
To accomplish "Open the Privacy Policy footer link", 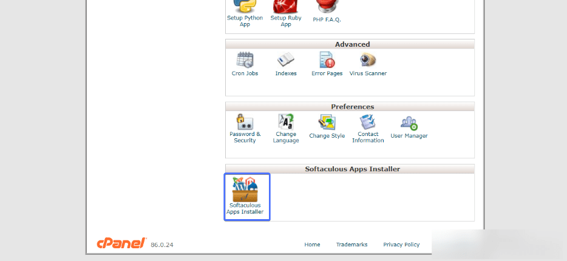I will pos(401,245).
